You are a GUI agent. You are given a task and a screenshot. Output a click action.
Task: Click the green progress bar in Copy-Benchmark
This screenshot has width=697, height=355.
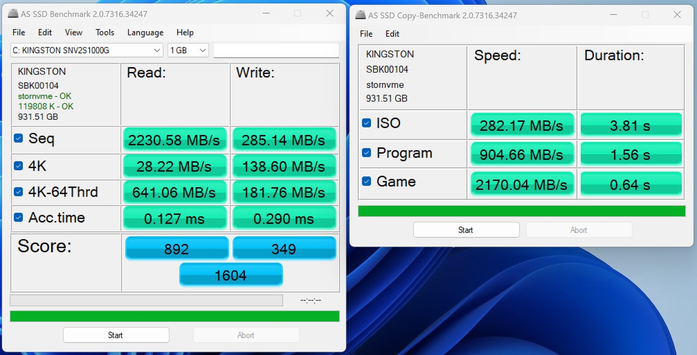521,211
